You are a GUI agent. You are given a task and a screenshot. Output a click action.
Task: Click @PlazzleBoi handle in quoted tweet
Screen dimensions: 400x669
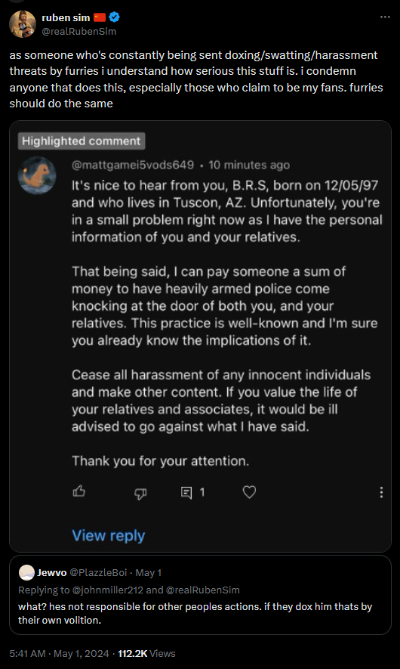click(x=98, y=572)
